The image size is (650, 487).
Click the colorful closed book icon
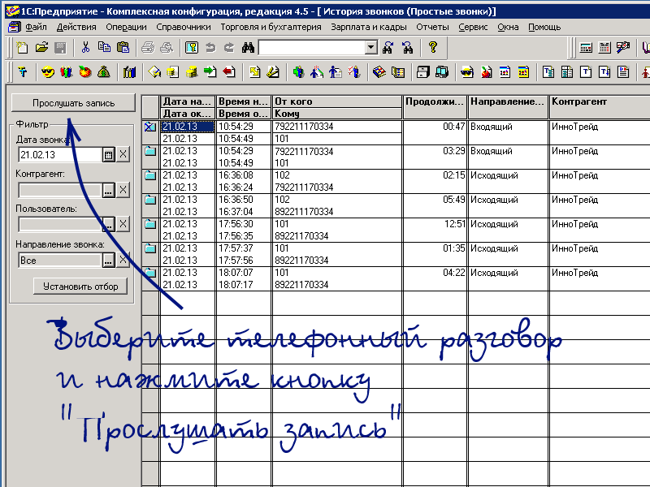379,72
